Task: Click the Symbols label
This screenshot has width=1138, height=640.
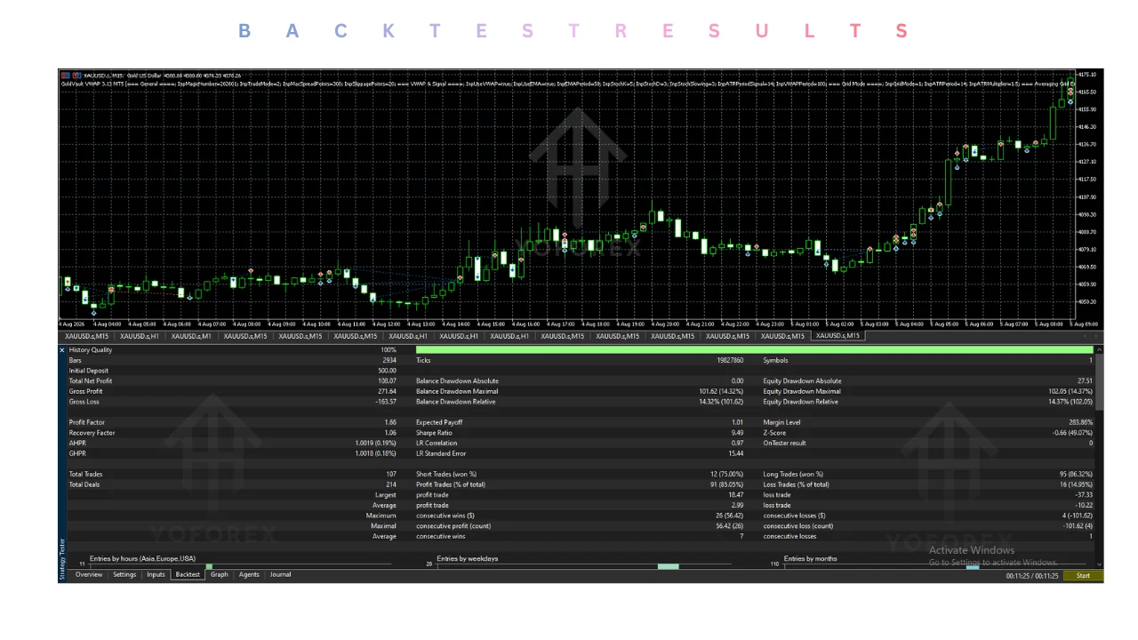Action: (x=776, y=361)
